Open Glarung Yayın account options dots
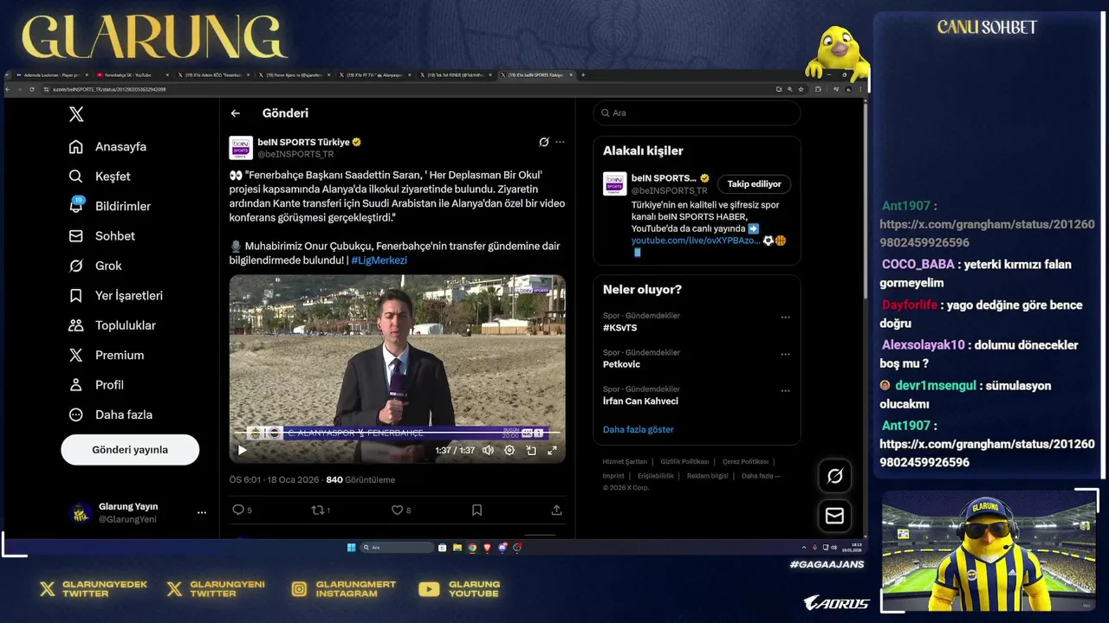The height and width of the screenshot is (623, 1109). pos(202,513)
